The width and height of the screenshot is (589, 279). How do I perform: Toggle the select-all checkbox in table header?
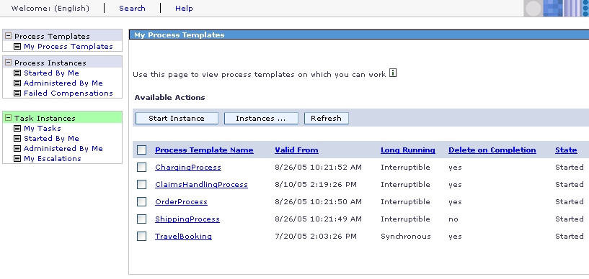[141, 150]
